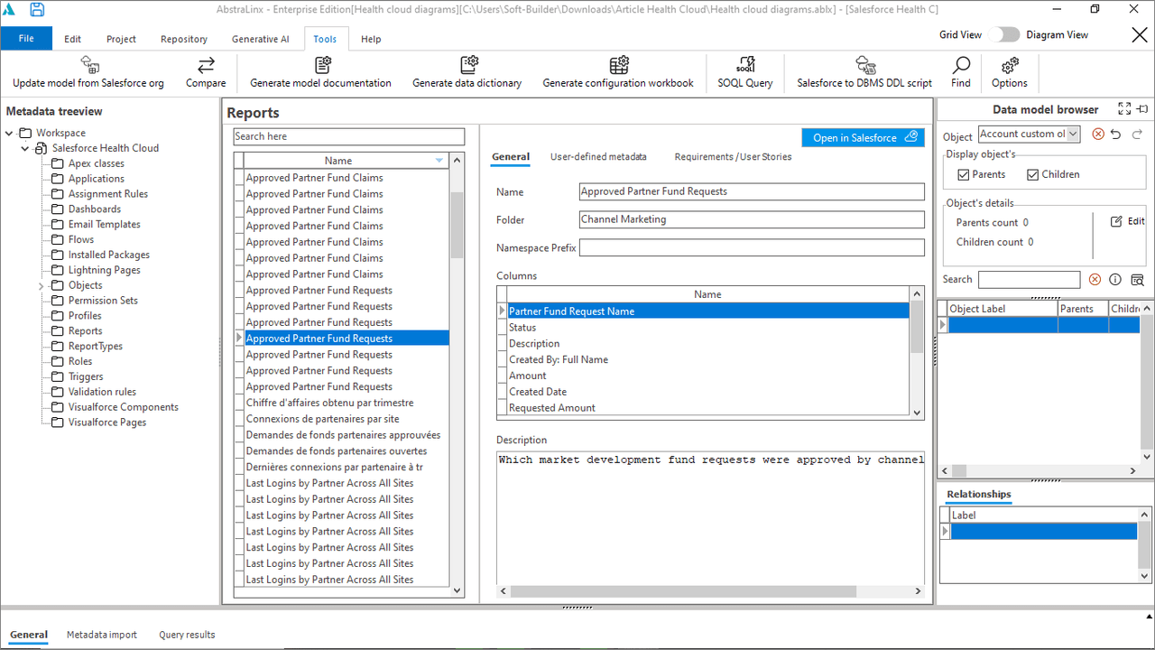The height and width of the screenshot is (650, 1155).
Task: Click the Namespace Prefix input field
Action: click(752, 247)
